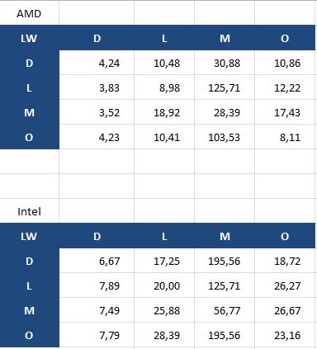Select Intel cell with value 6,67
317x349 pixels.
pos(97,261)
